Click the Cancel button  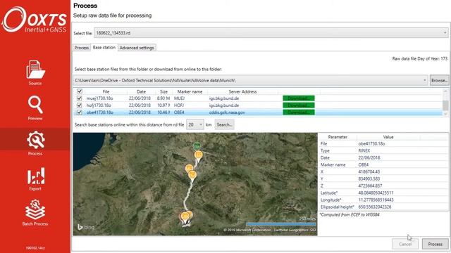pyautogui.click(x=405, y=244)
